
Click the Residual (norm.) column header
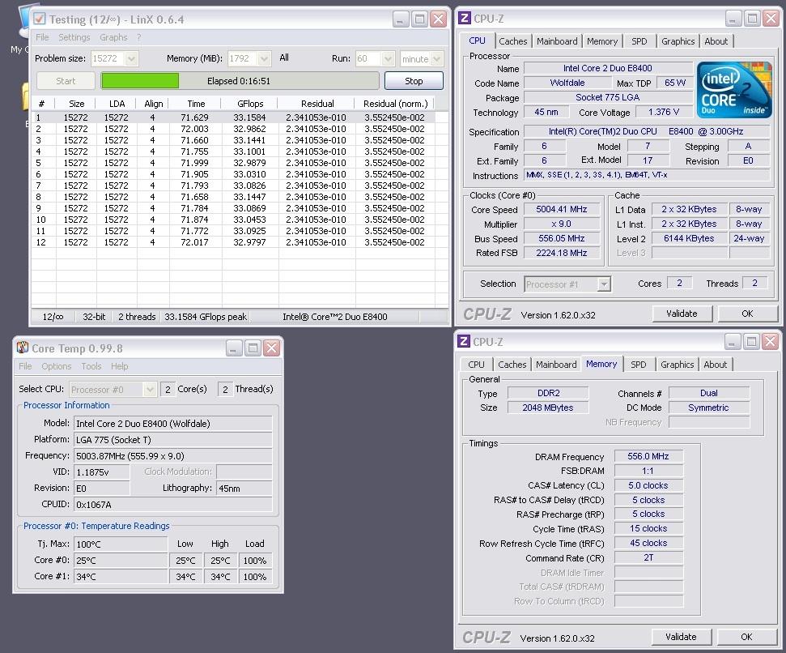(395, 104)
